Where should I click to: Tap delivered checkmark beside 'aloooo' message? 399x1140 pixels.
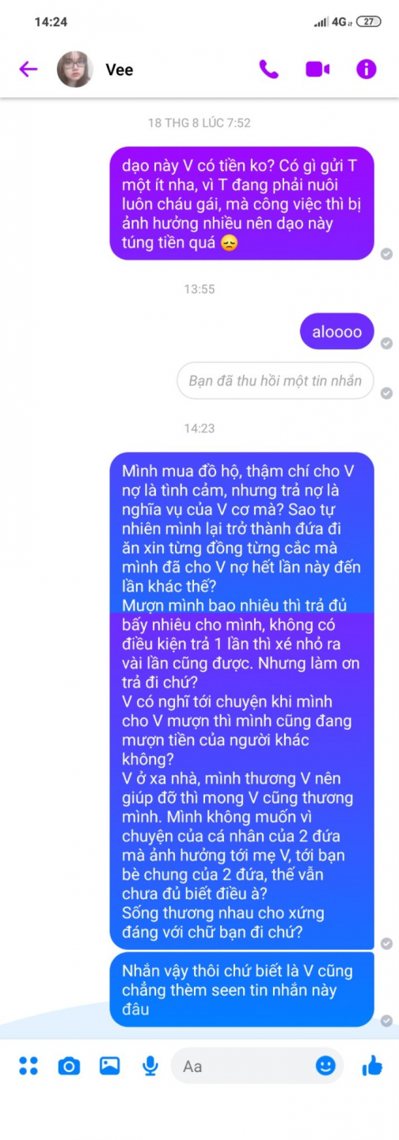pyautogui.click(x=386, y=344)
